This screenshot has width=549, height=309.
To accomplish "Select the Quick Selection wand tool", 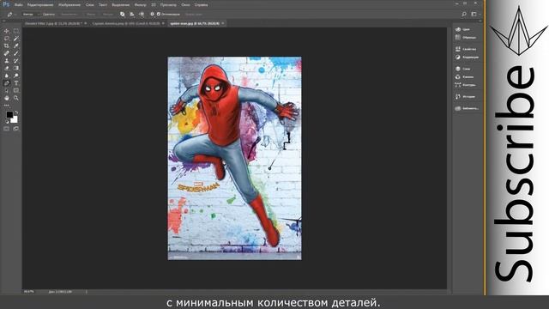I will (x=16, y=39).
